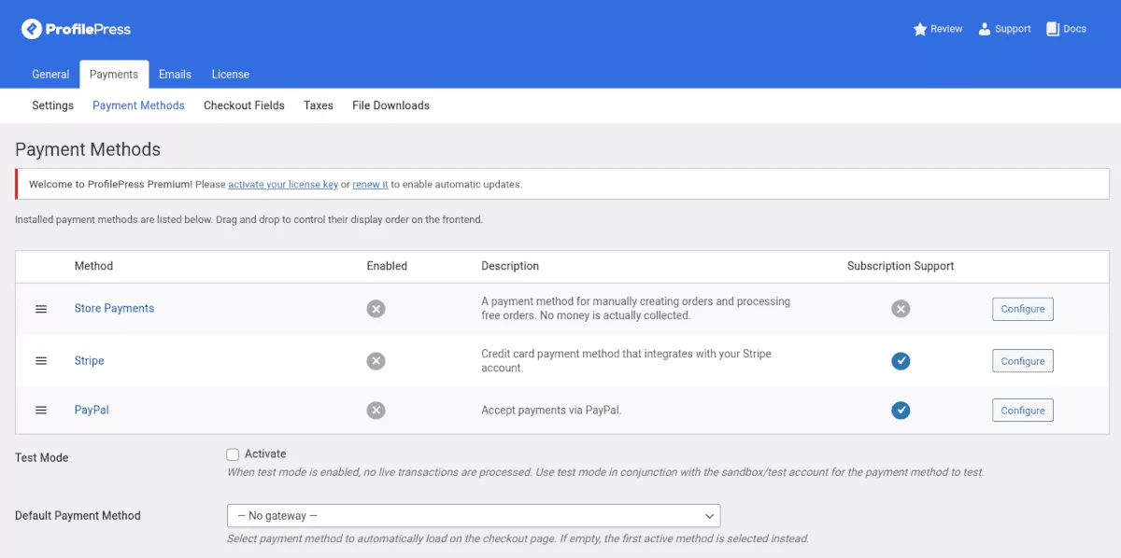Grab the Store Payments drag handle
Viewport: 1121px width, 558px height.
pos(41,309)
